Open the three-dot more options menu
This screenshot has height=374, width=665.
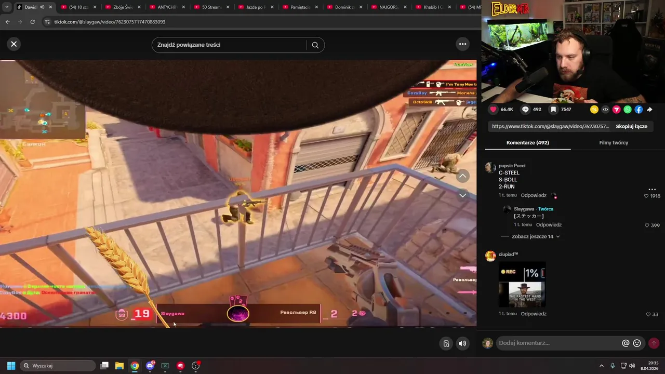(x=462, y=44)
